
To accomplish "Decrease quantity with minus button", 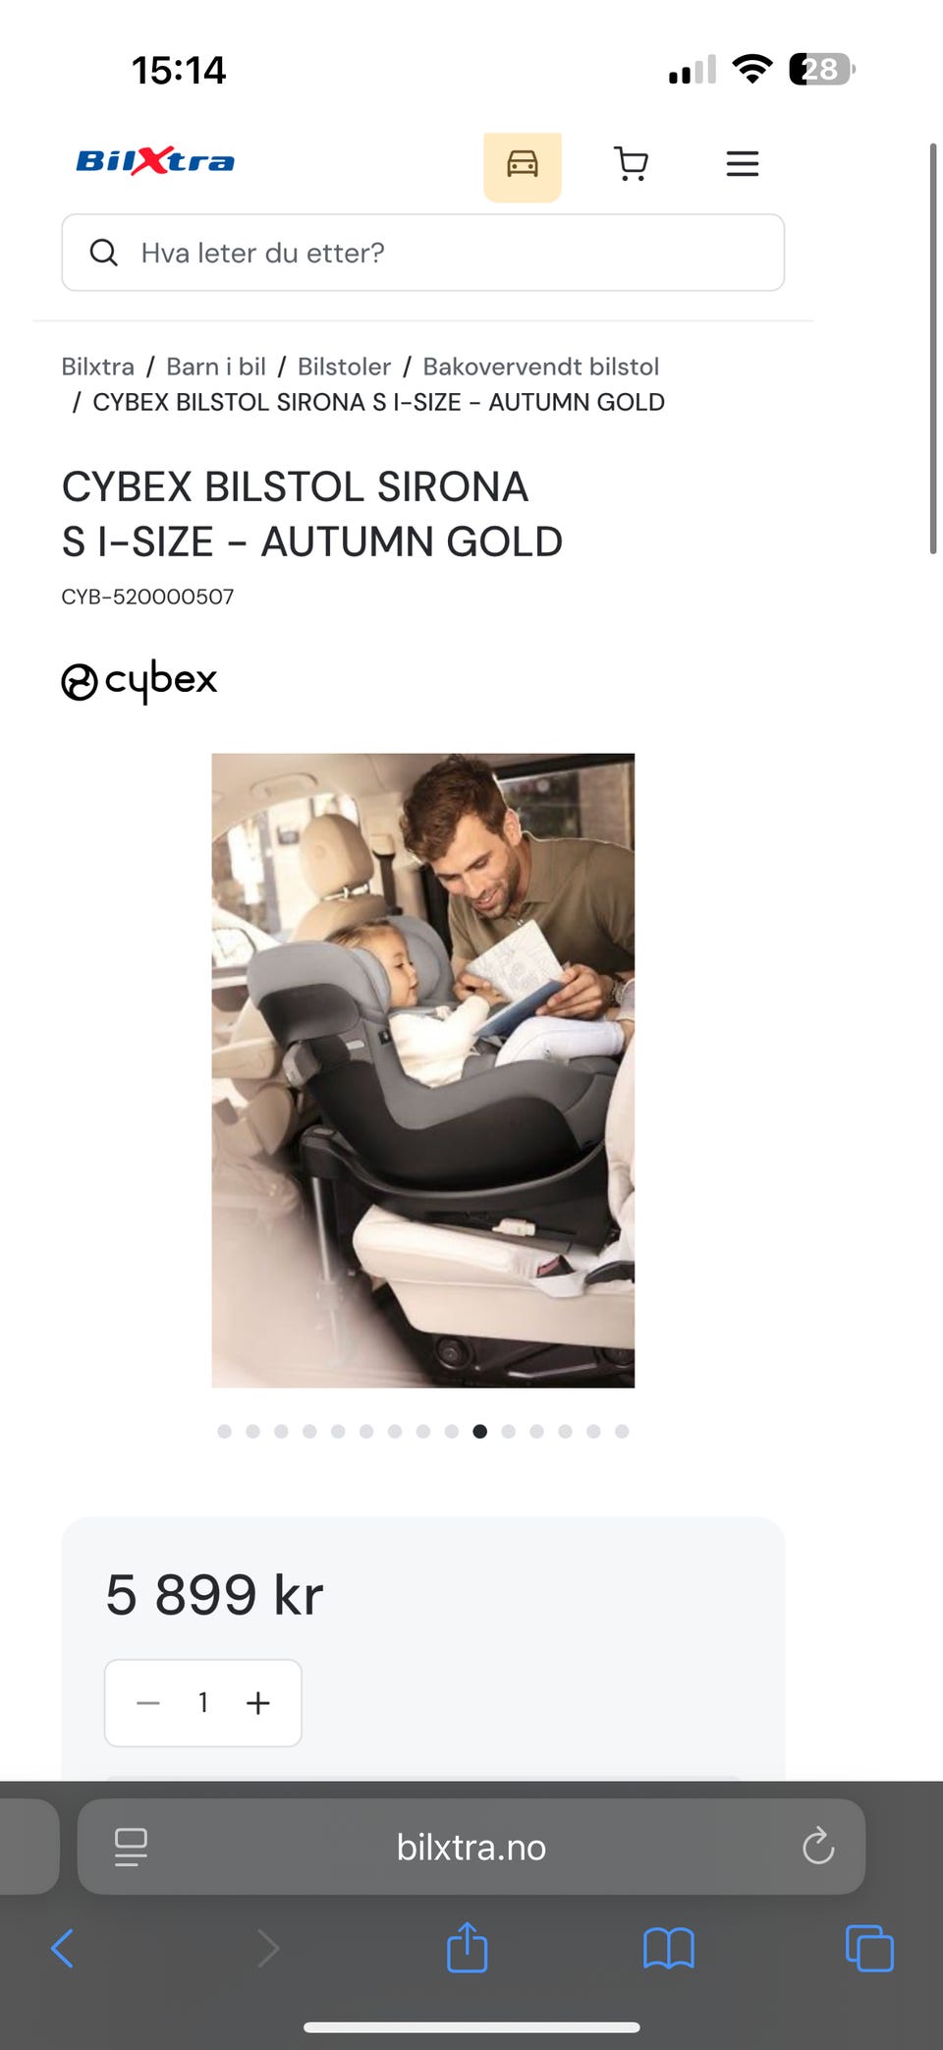I will (x=148, y=1703).
